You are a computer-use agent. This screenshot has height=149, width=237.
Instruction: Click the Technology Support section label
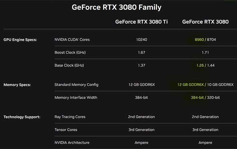click(x=22, y=117)
